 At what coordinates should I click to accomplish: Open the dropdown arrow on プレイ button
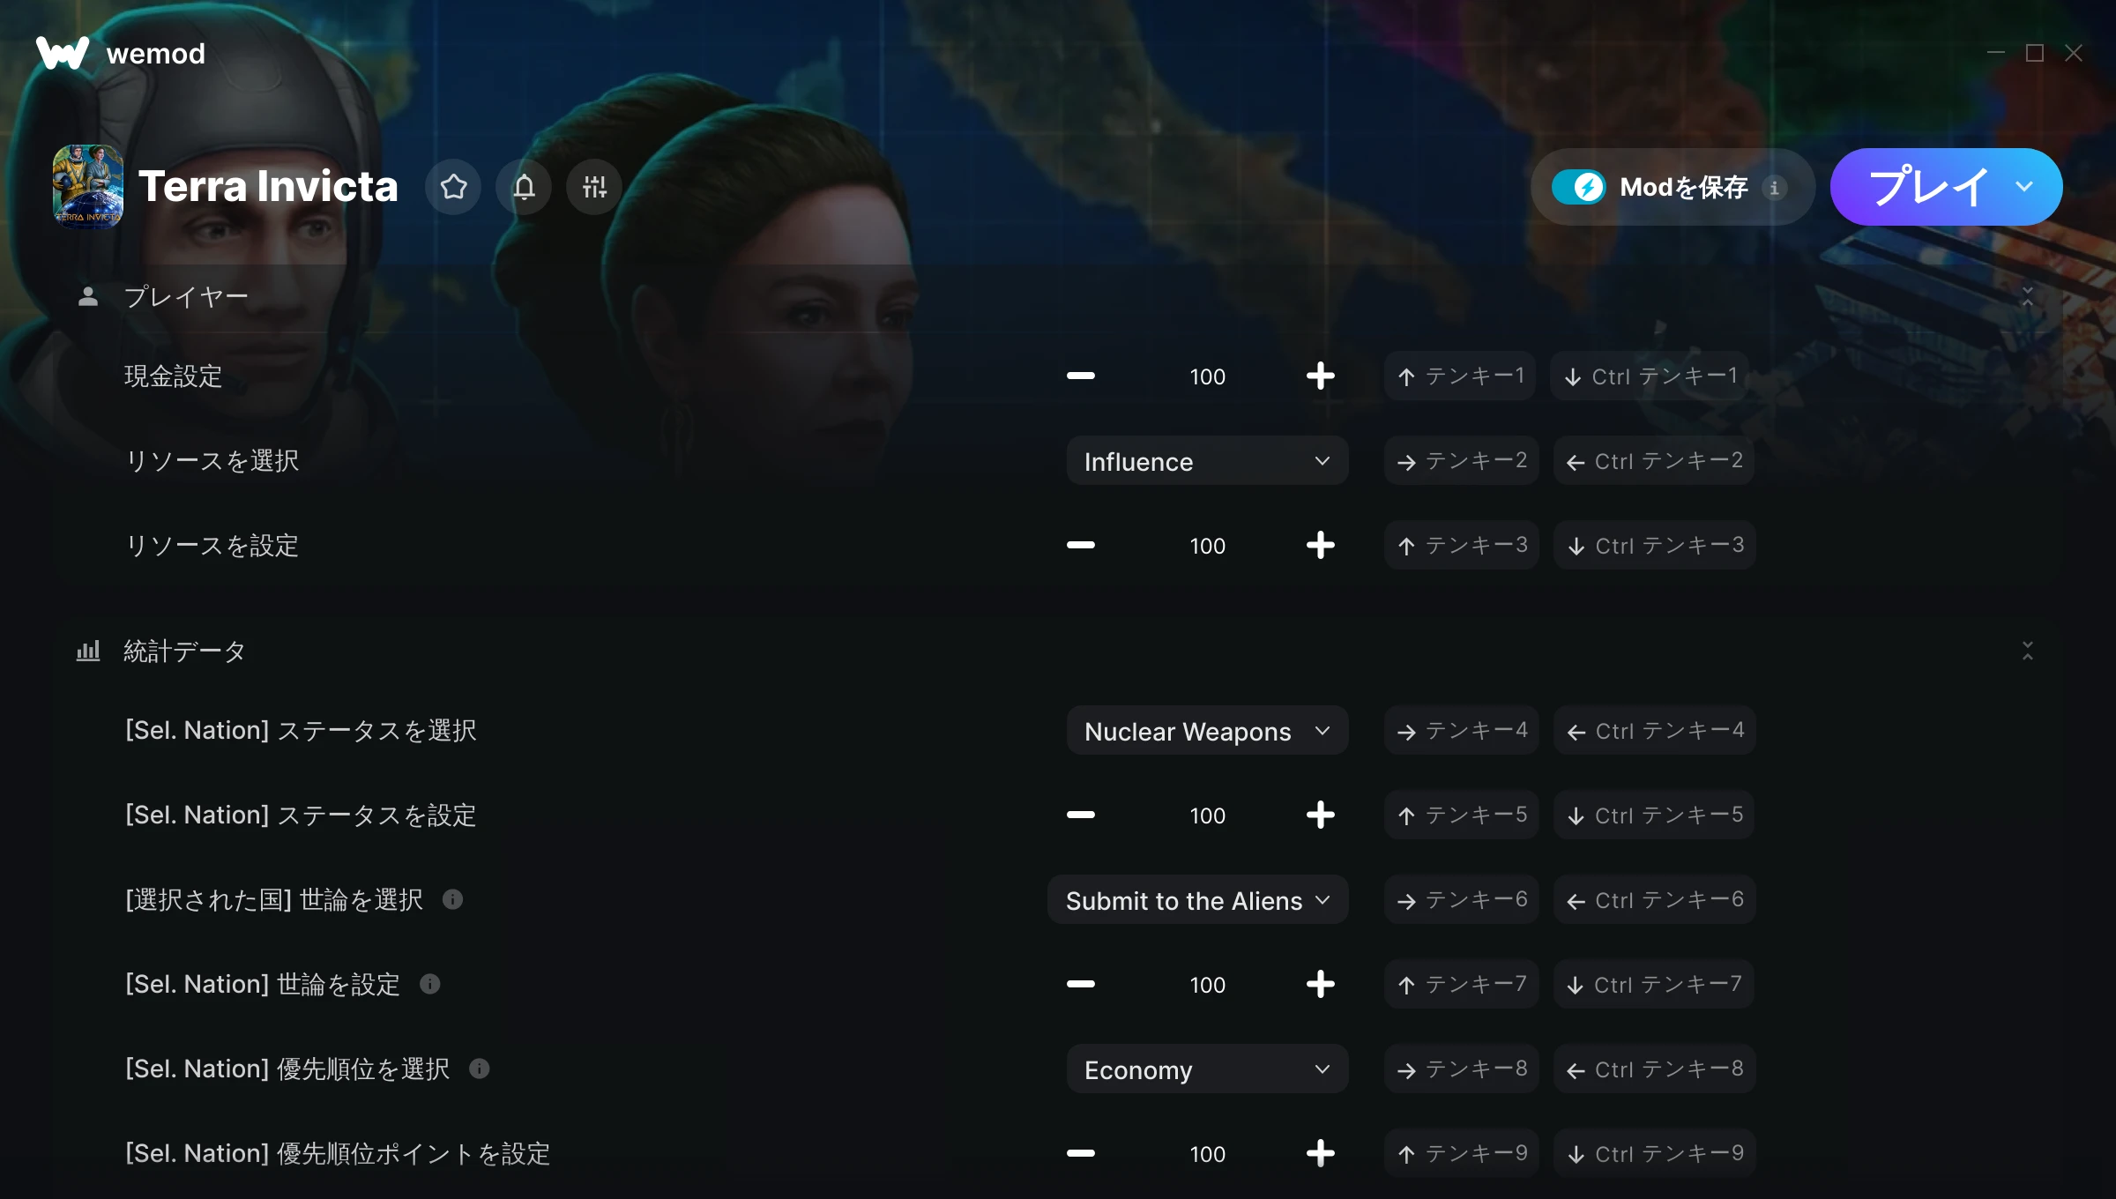tap(2024, 187)
